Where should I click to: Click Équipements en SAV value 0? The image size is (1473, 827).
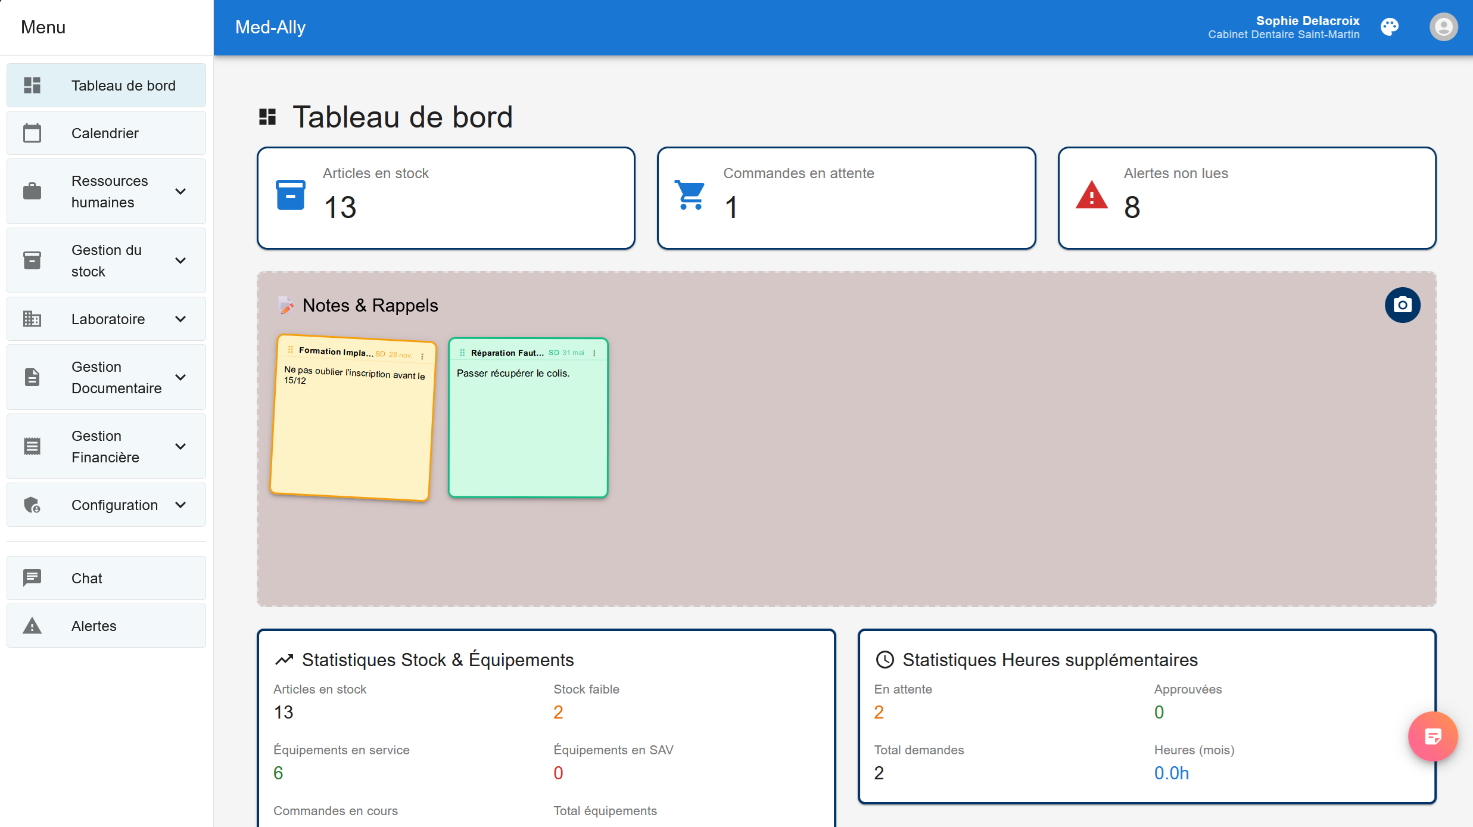click(558, 773)
